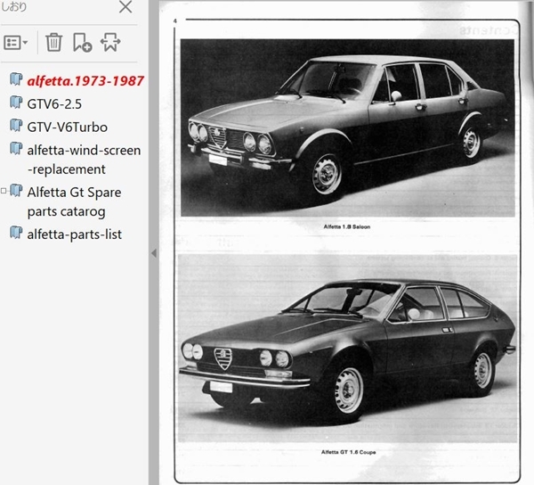Click the bookmark icon beside alfetta-parts-list

[16, 233]
